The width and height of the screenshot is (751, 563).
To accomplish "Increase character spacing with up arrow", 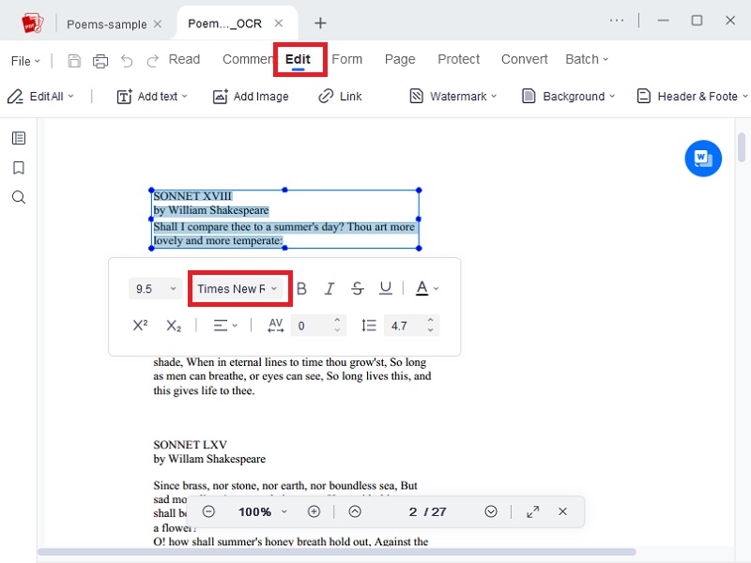I will click(337, 320).
